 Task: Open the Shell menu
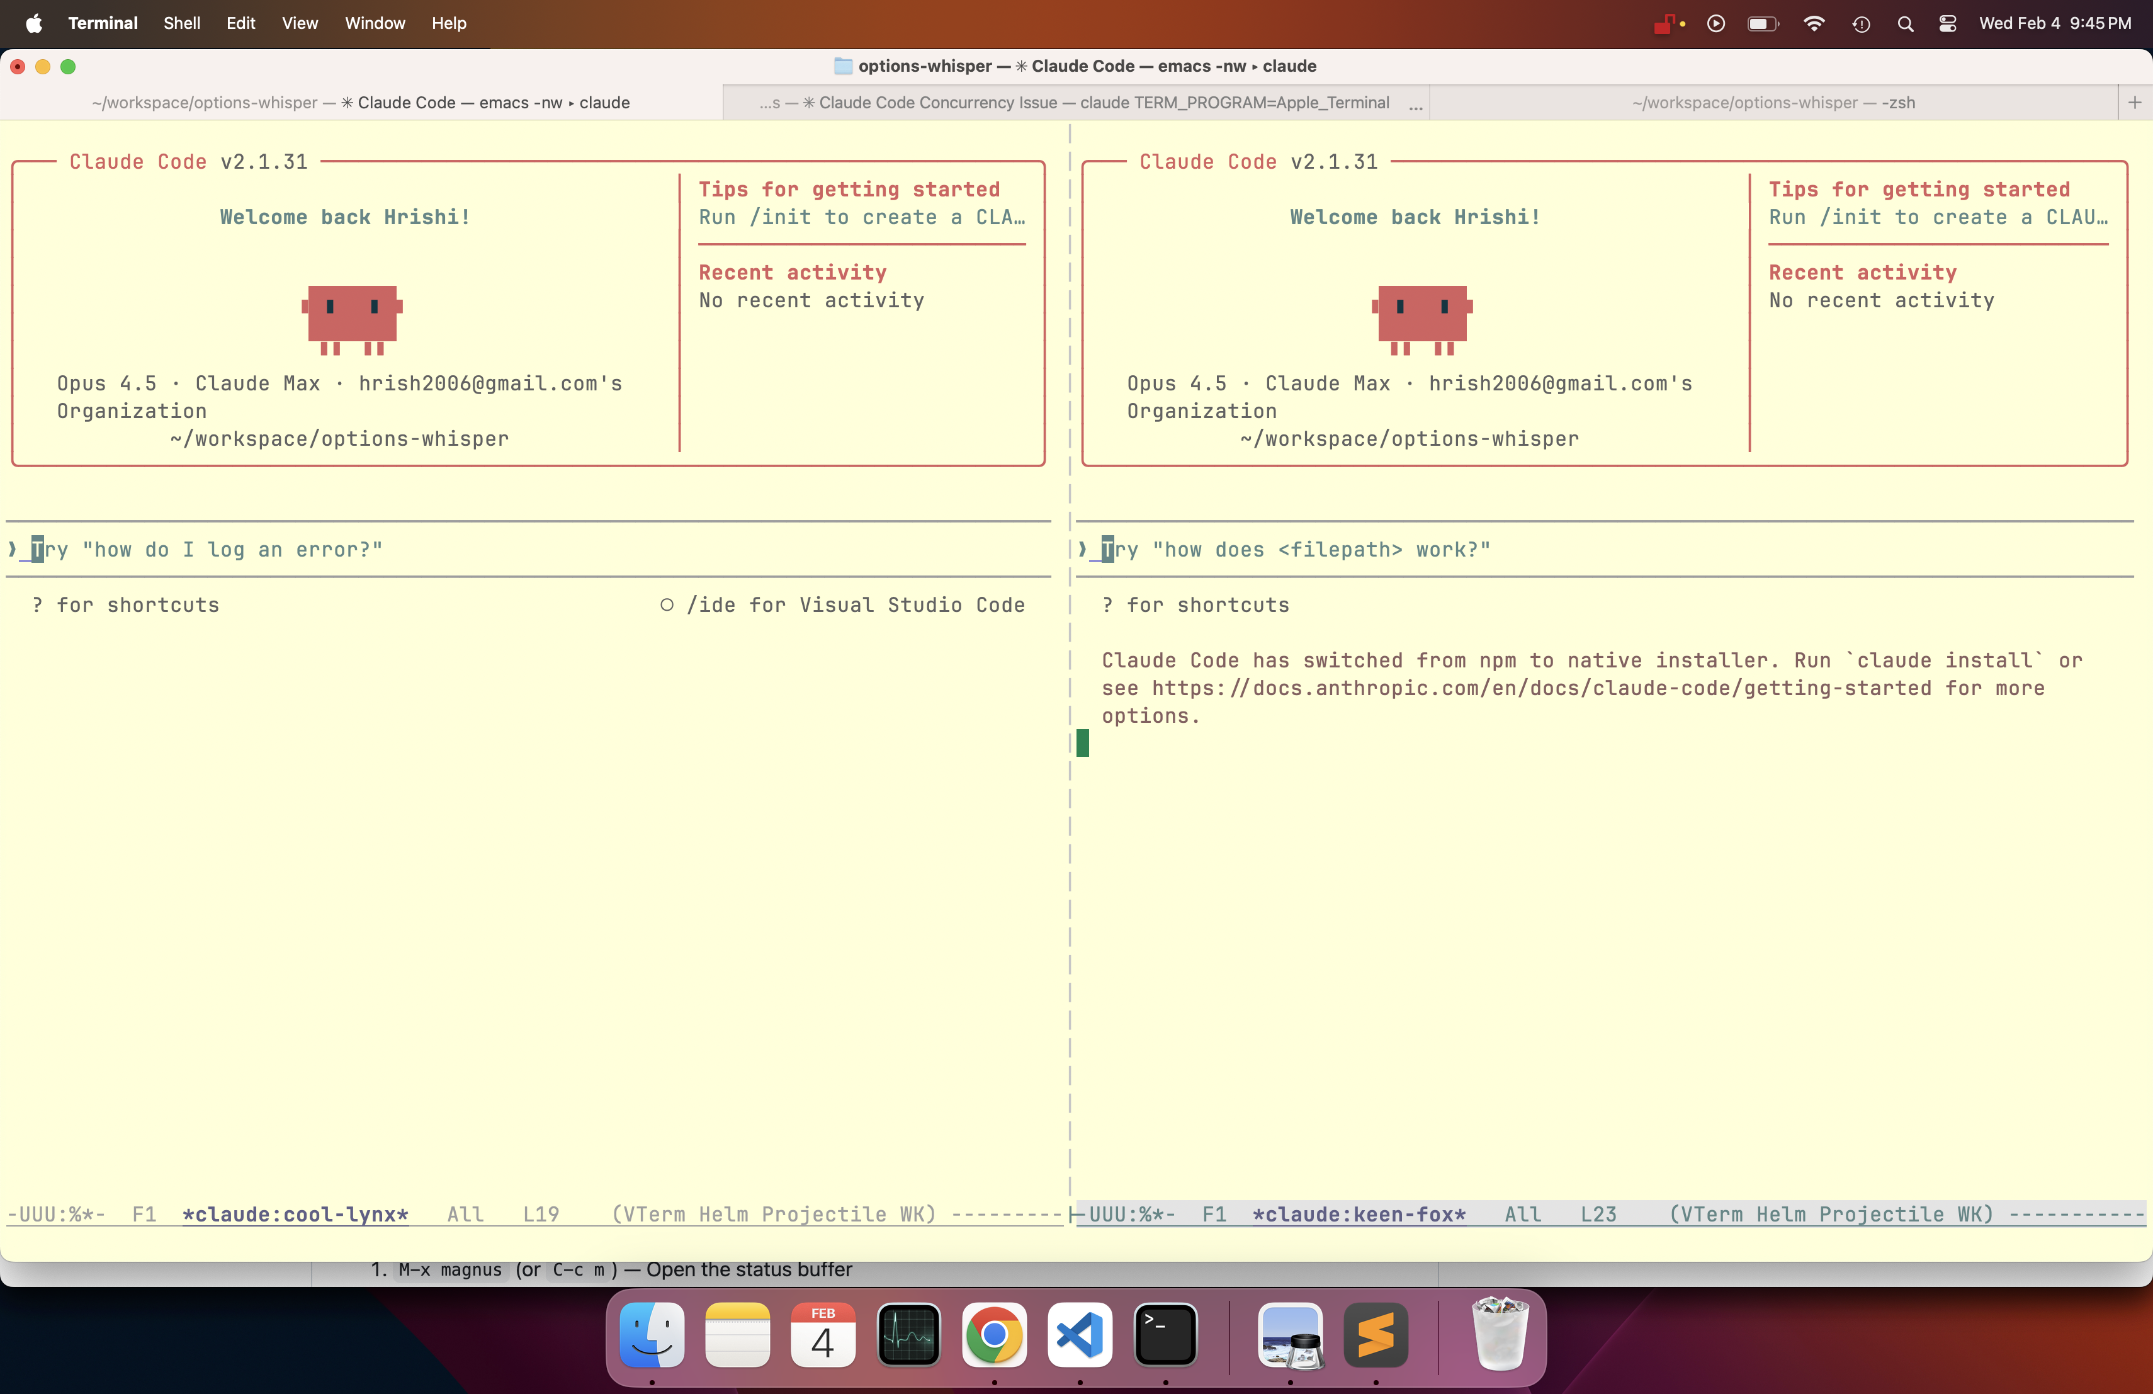click(x=182, y=23)
